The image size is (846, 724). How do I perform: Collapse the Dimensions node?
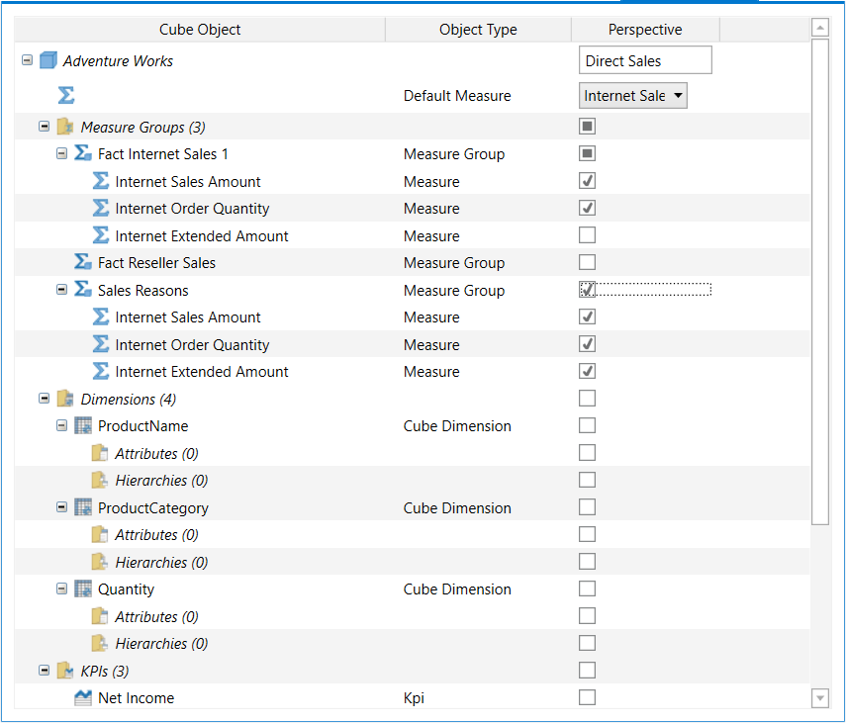tap(44, 399)
